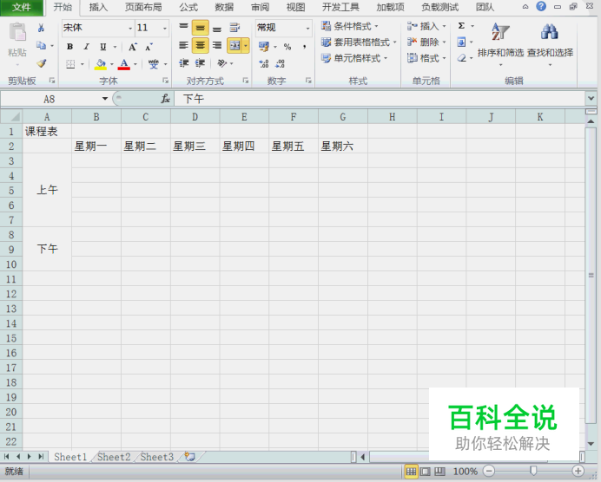Screen dimensions: 601x482
Task: Apply cell borders icon
Action: 70,64
